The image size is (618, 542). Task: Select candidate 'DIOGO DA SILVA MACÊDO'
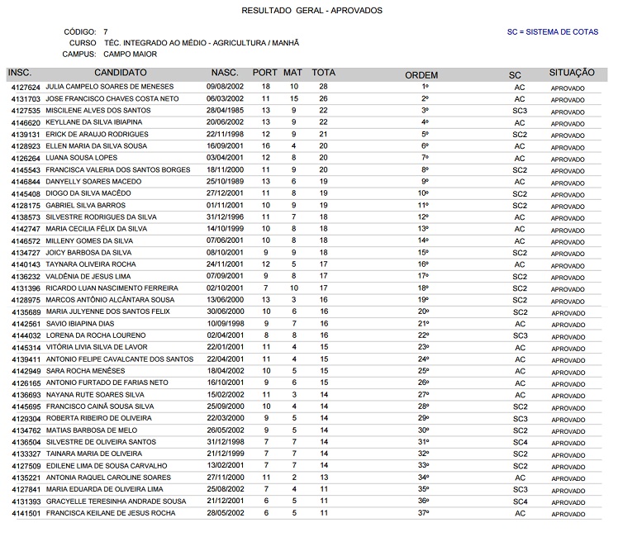point(88,193)
